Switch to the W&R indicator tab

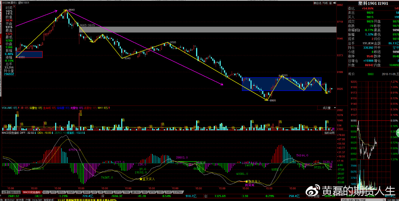(x=71, y=192)
